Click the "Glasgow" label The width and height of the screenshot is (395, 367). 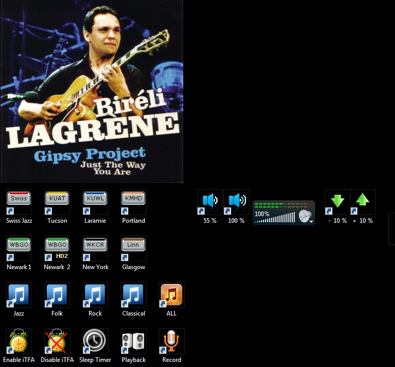point(133,268)
